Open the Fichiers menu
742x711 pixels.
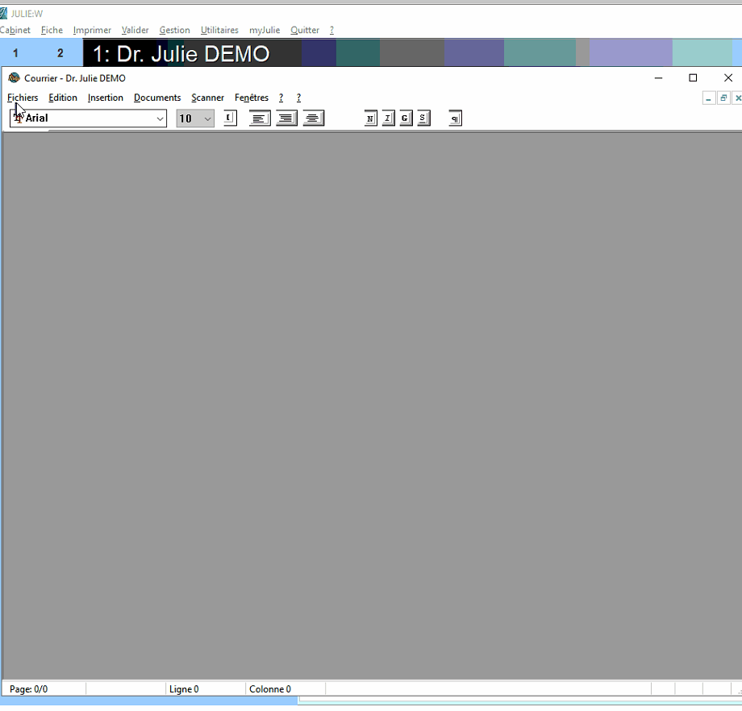(x=23, y=98)
